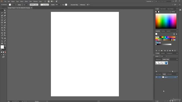Click inside the color spectrum picker
The image size is (182, 102).
pos(166,21)
